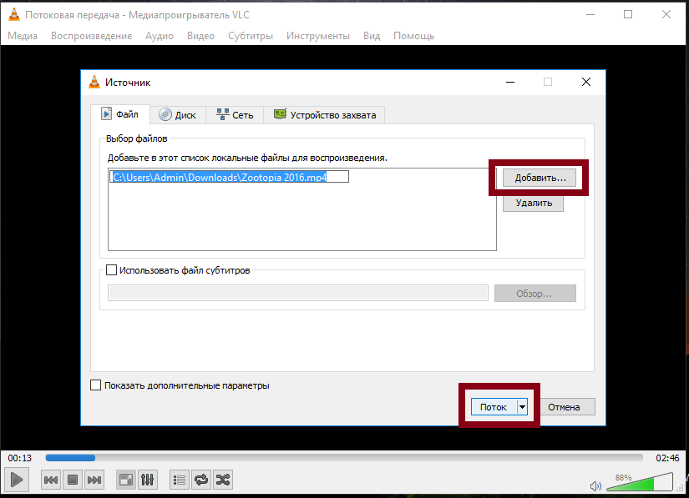Skip to next track icon

[94, 480]
